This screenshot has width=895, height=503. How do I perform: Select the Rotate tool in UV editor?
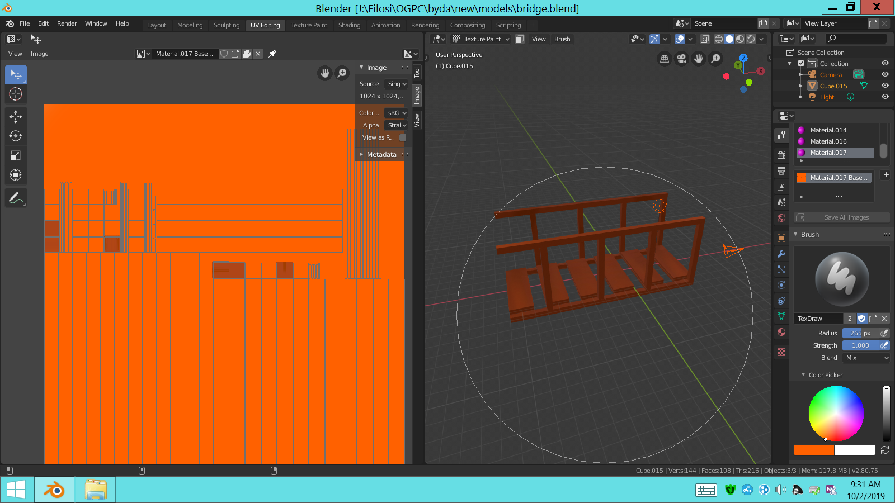(16, 136)
